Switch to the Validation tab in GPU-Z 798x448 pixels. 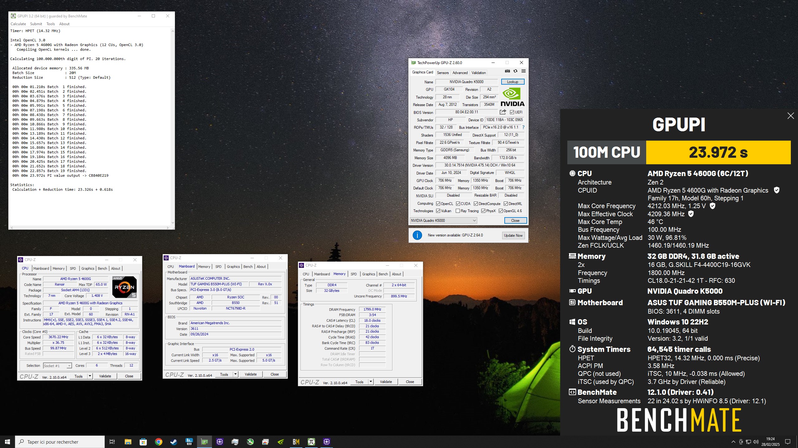click(478, 73)
